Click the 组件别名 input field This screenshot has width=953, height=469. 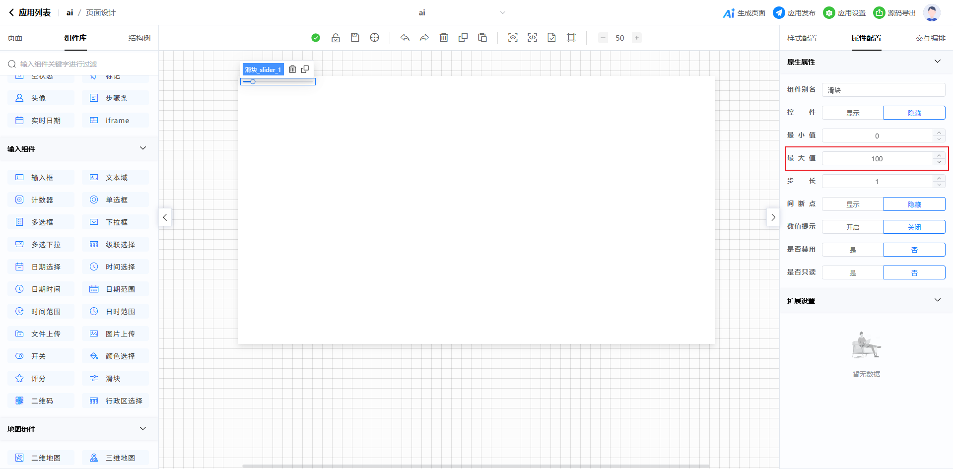(x=883, y=90)
